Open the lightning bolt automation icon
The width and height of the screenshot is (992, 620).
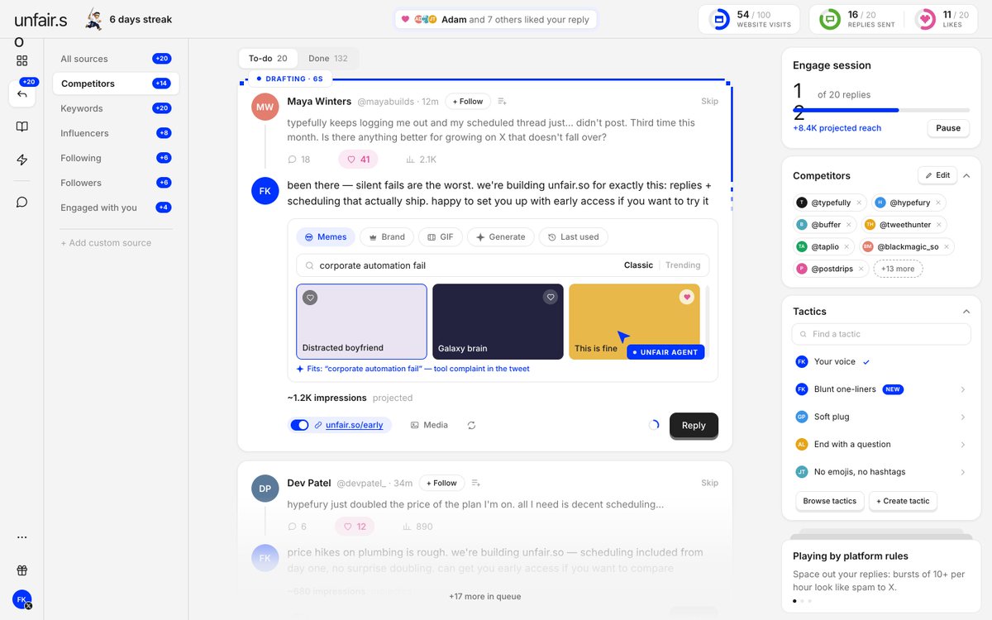click(x=22, y=160)
